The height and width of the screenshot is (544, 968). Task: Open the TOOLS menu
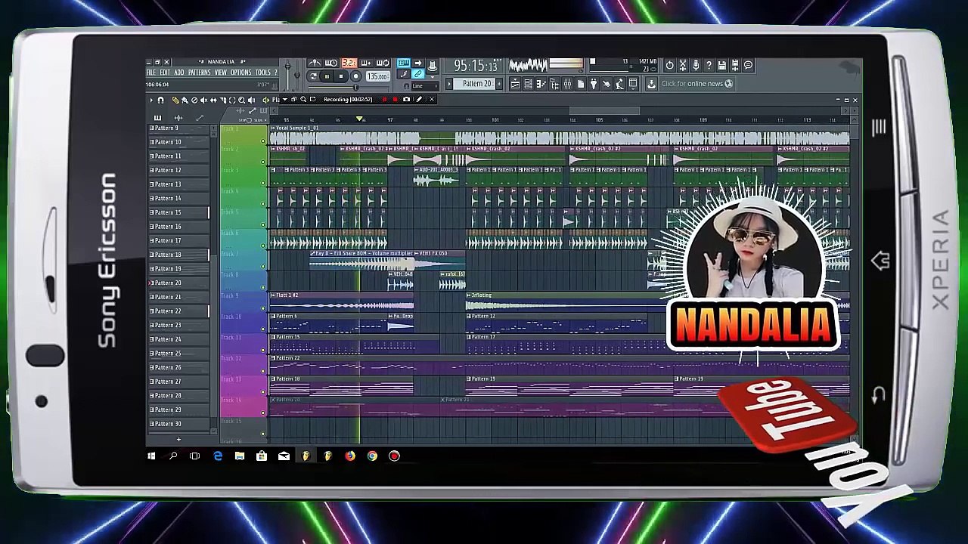[x=263, y=73]
